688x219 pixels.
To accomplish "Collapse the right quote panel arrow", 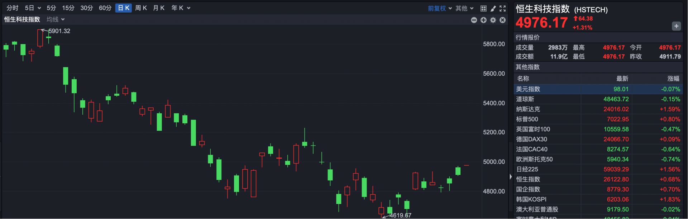I will click(511, 176).
